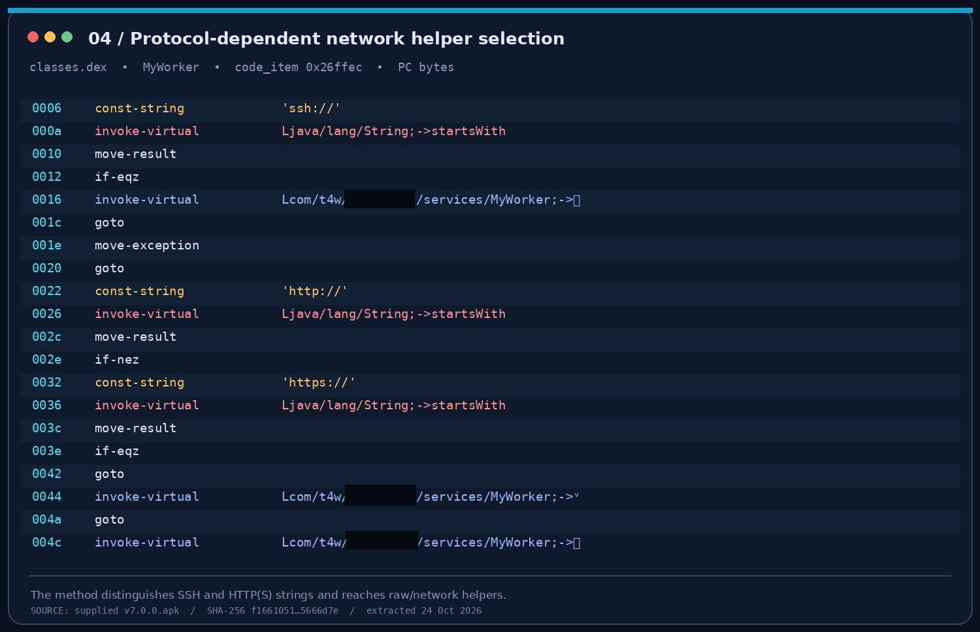Click the if-eqz opcode at offset 003e
The width and height of the screenshot is (980, 632).
(x=117, y=451)
